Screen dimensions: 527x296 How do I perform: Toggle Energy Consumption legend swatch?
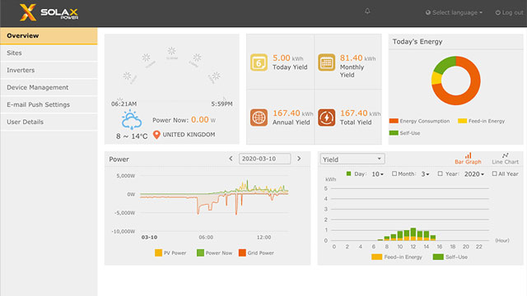[394, 121]
